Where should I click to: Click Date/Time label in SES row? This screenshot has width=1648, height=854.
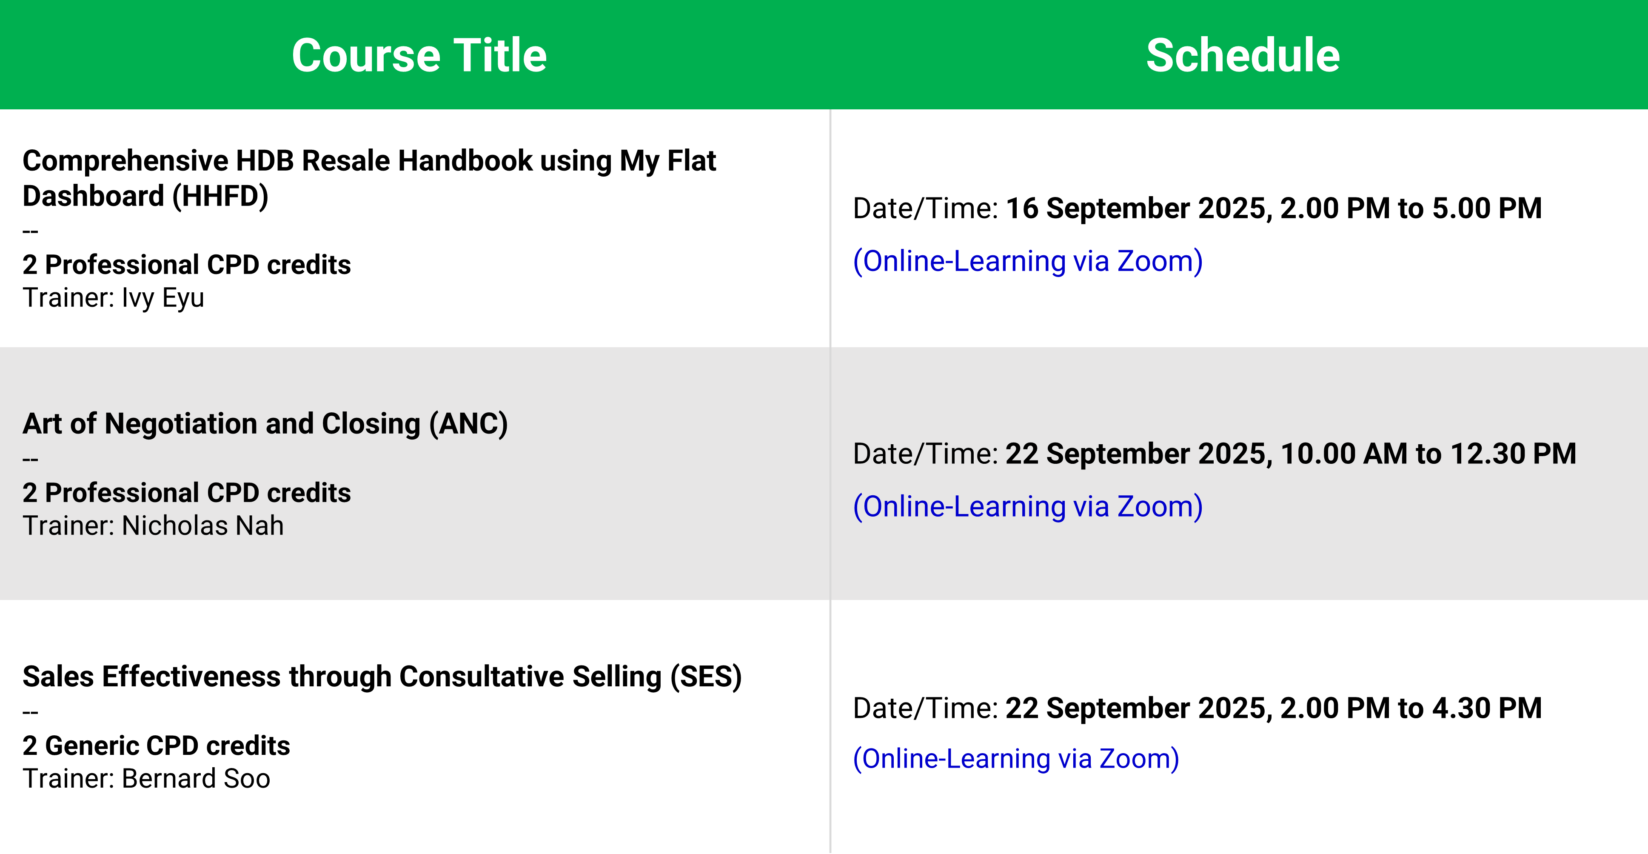(x=926, y=708)
